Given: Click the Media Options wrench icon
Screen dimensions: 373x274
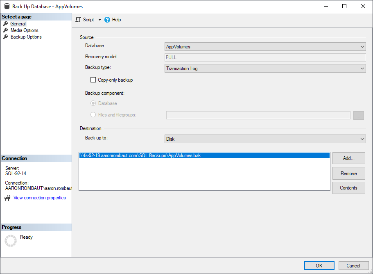Looking at the screenshot, I should pos(6,30).
